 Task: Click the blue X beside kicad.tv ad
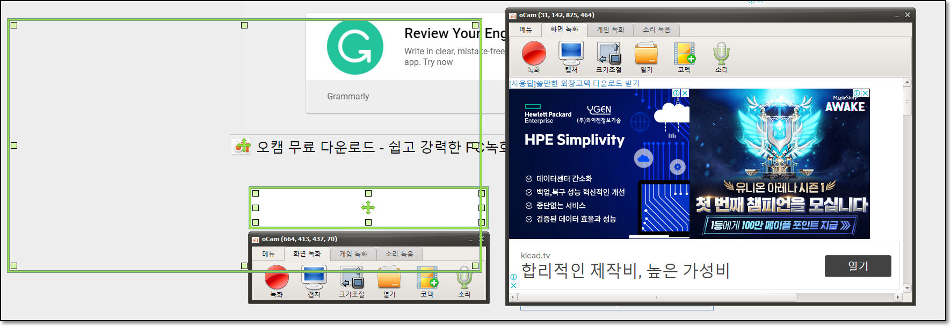click(x=513, y=286)
